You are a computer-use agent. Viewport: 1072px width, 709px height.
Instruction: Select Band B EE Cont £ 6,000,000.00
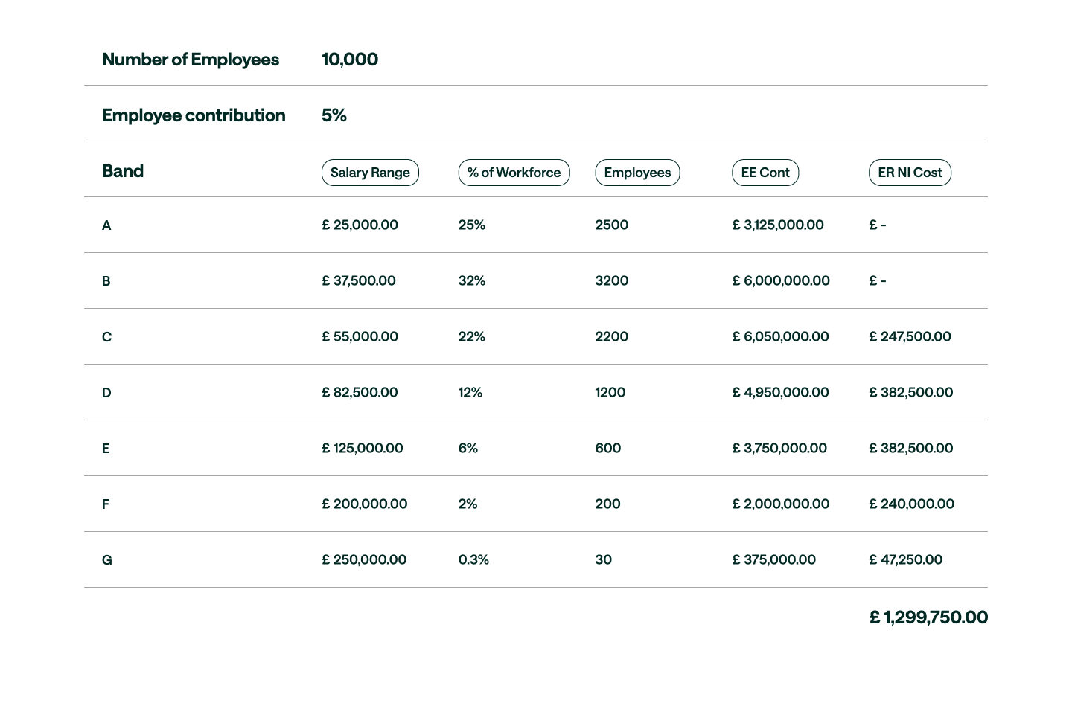[781, 280]
